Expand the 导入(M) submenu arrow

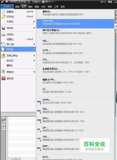34,44
